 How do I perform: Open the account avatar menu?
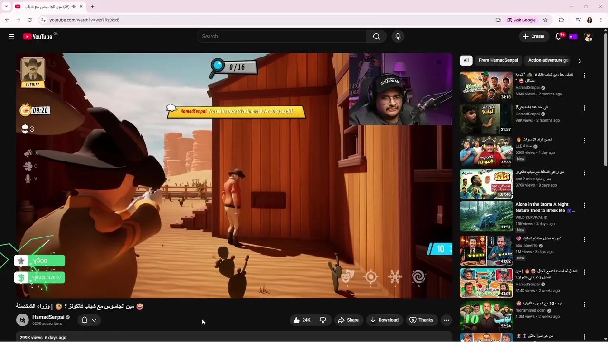588,37
